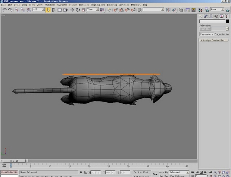This screenshot has width=231, height=177.
Task: Open the Rendering menu
Action: click(x=112, y=5)
